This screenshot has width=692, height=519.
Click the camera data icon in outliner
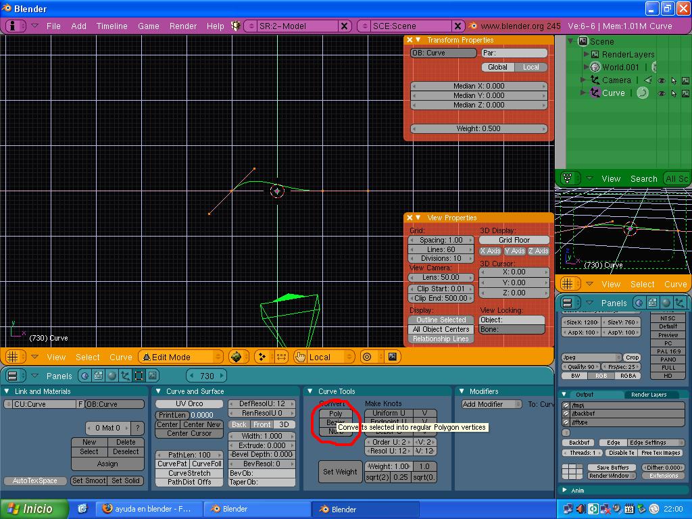click(x=648, y=80)
